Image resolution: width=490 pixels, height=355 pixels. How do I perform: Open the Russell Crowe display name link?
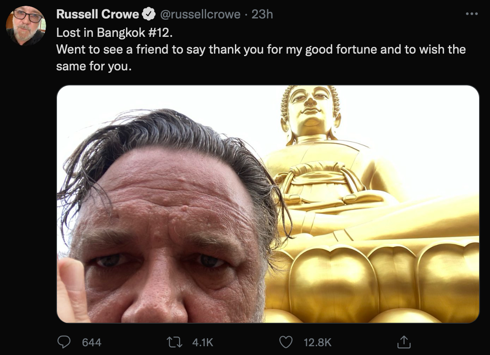click(97, 14)
